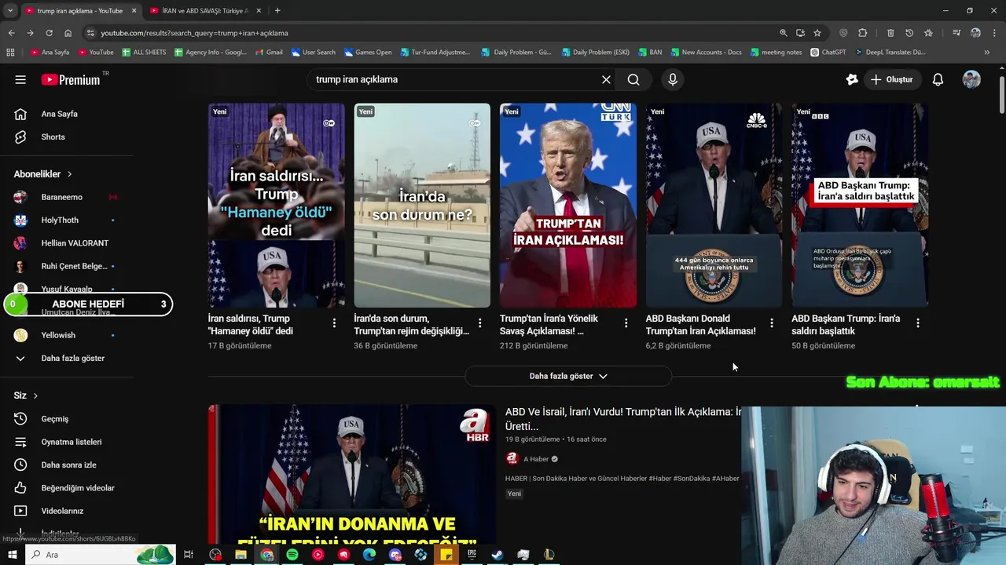Open the Oluştur create button

click(891, 79)
